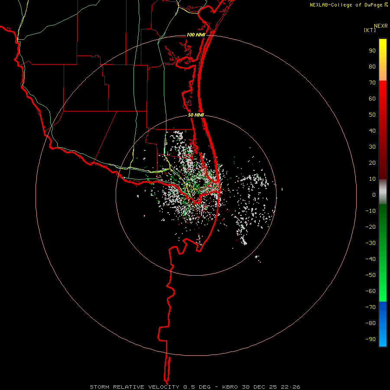
Task: Click the -50 value on velocity scale
Action: point(370,275)
